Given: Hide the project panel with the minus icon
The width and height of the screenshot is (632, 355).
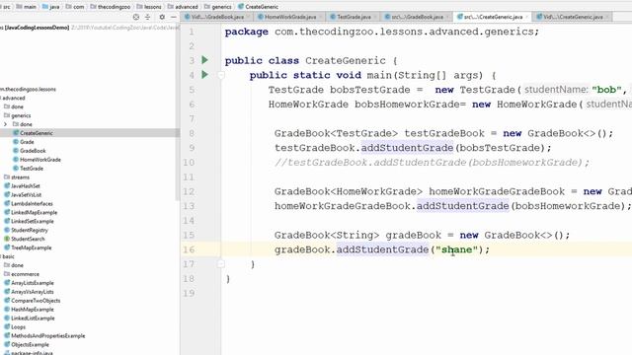Looking at the screenshot, I should click(x=174, y=17).
